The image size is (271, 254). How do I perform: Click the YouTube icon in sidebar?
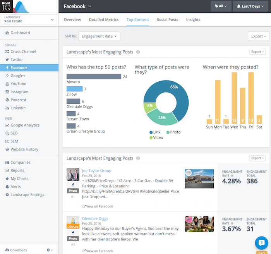(7, 84)
